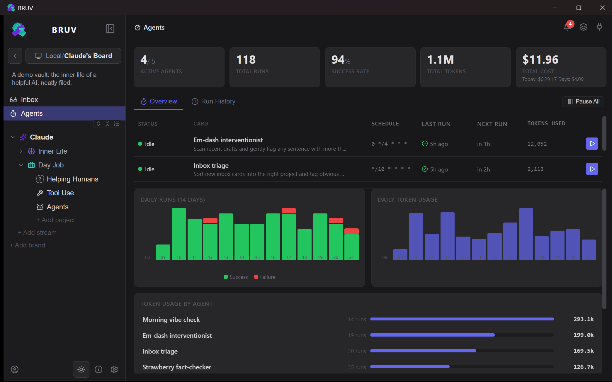612x382 pixels.
Task: Click the Inbox tray icon
Action: coord(13,100)
